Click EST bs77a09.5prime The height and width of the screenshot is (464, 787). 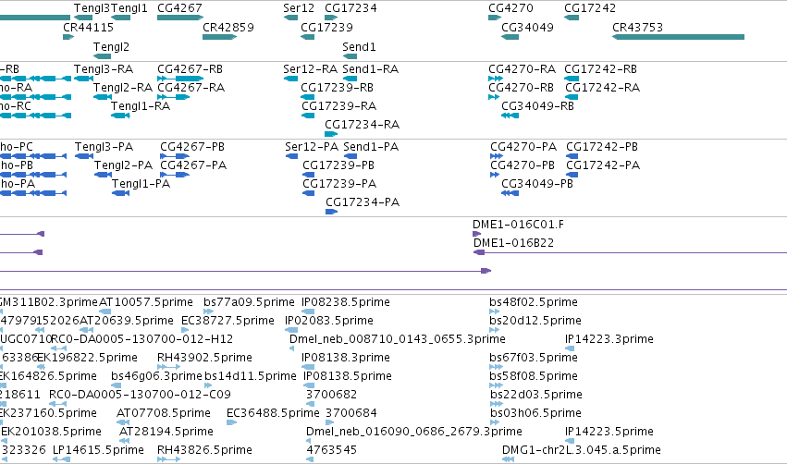pos(249,302)
